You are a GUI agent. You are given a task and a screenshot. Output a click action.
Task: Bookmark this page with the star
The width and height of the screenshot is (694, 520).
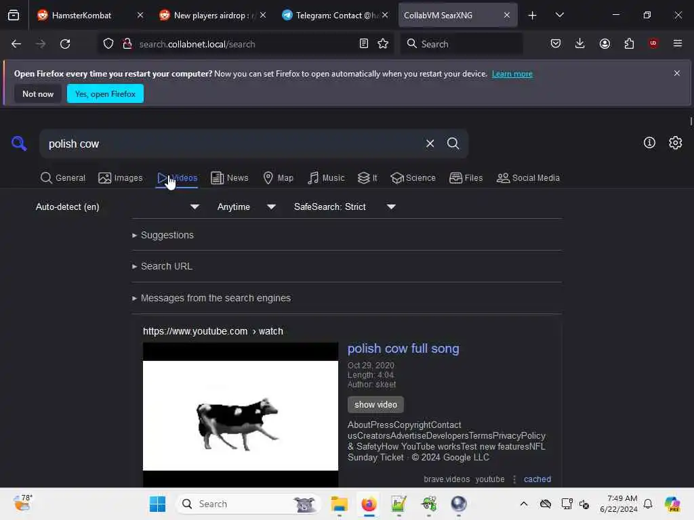click(384, 44)
